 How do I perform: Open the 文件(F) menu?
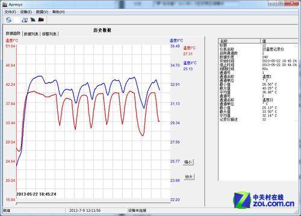click(10, 12)
